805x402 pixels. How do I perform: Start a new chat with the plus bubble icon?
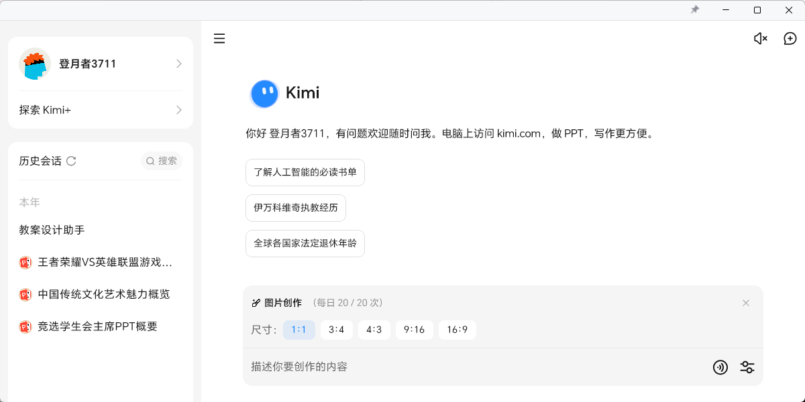point(789,38)
